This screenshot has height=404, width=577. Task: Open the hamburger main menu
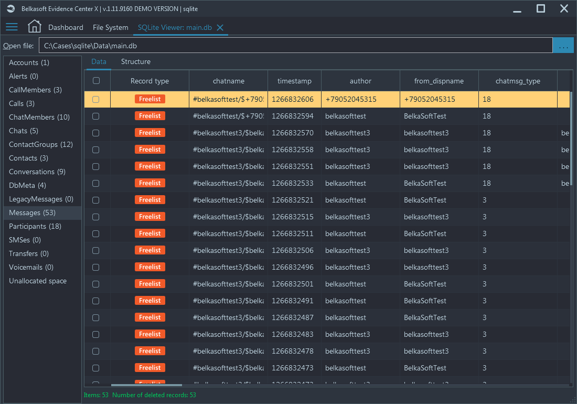pos(12,27)
